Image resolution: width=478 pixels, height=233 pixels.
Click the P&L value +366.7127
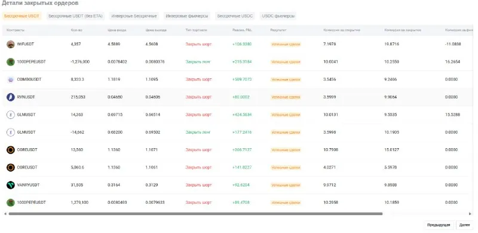click(x=242, y=150)
